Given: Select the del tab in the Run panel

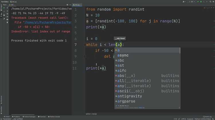Looking at the screenshot, I should point(11,5).
